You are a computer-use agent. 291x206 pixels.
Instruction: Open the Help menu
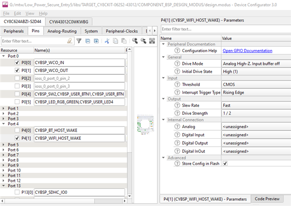tap(43, 13)
